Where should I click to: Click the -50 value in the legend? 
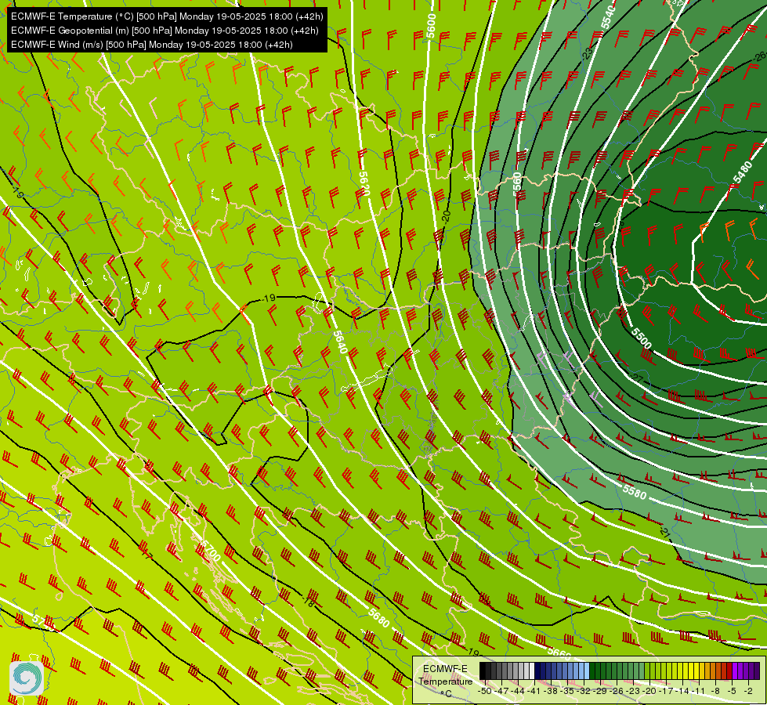[484, 691]
